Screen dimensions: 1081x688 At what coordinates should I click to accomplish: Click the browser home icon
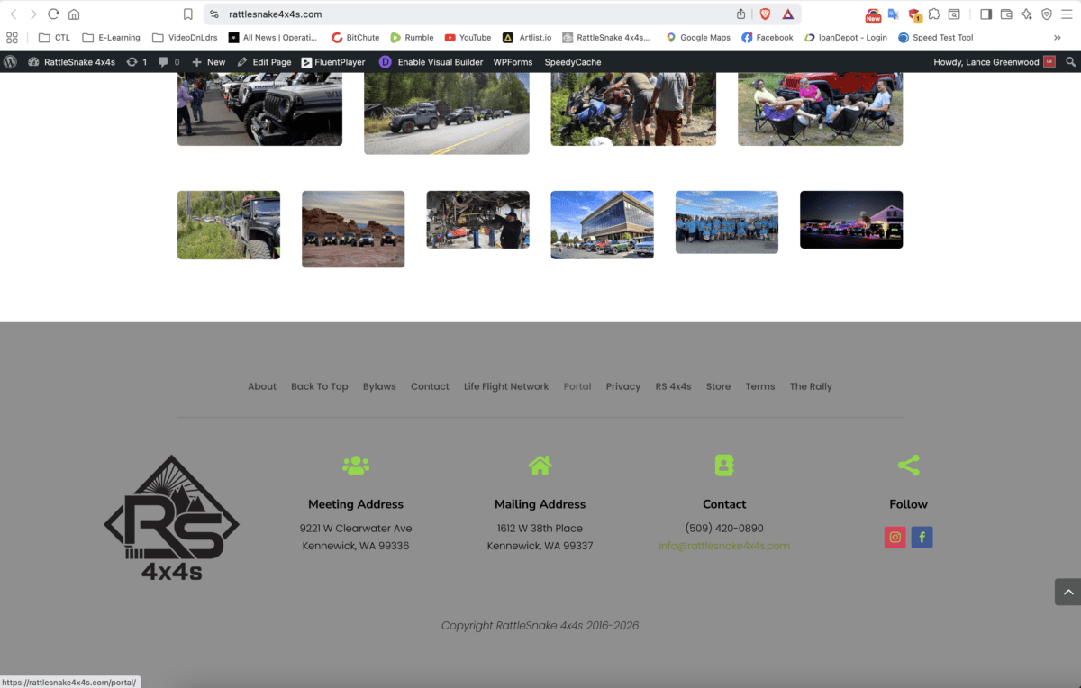pyautogui.click(x=74, y=14)
